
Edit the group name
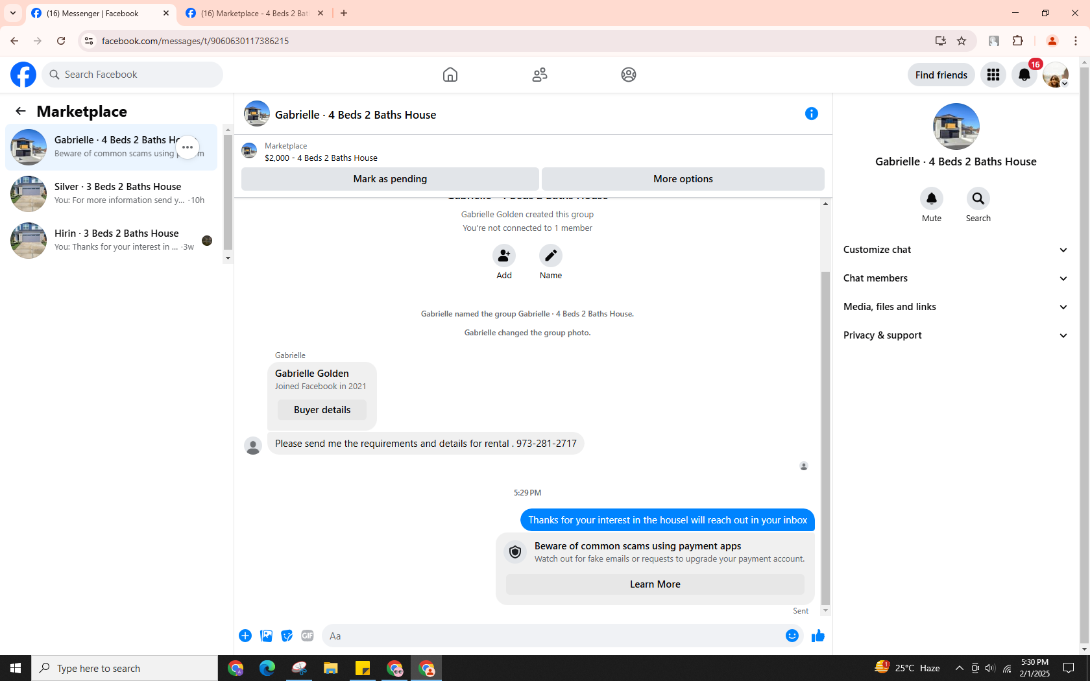550,256
